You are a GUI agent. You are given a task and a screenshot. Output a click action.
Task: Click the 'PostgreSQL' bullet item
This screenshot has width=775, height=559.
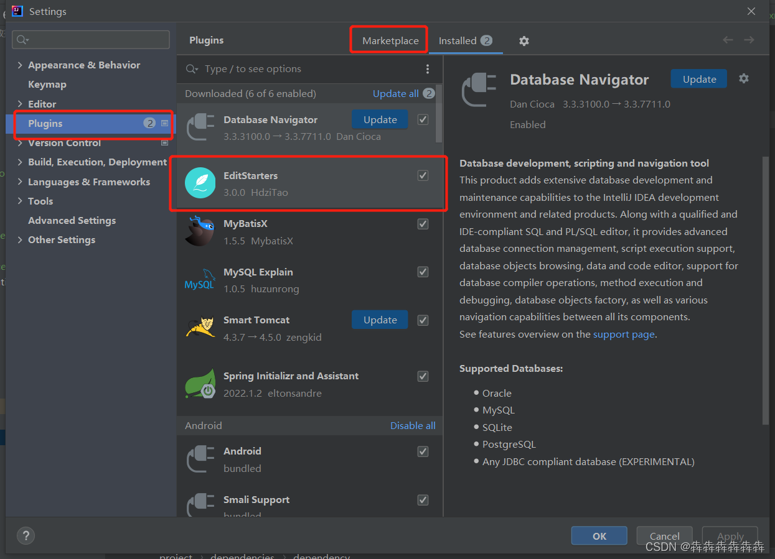[509, 444]
